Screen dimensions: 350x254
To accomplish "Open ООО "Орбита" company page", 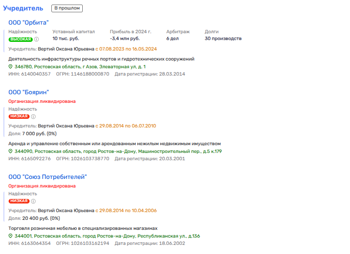I will (29, 23).
